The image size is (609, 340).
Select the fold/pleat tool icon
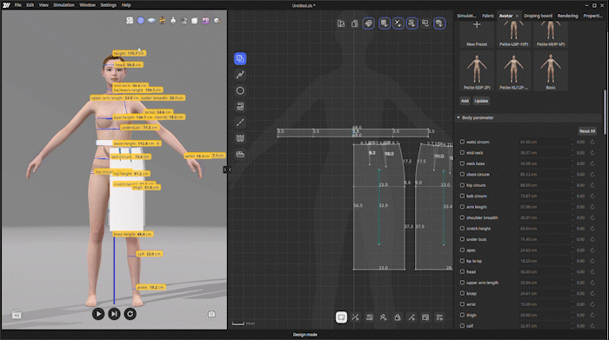tap(240, 138)
